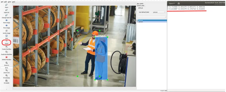The height and width of the screenshot is (92, 226).
Task: Click the Zoom Out magnifier icon
Action: (x=6, y=70)
